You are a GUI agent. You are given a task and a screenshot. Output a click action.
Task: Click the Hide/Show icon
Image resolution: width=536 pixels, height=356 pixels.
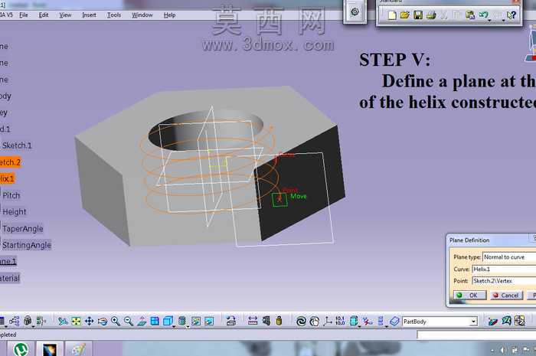(x=196, y=321)
